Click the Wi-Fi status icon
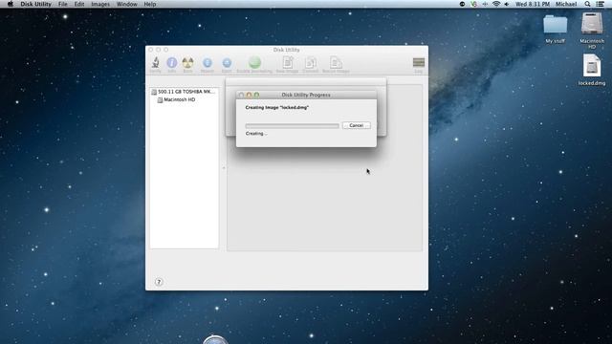 pyautogui.click(x=496, y=4)
